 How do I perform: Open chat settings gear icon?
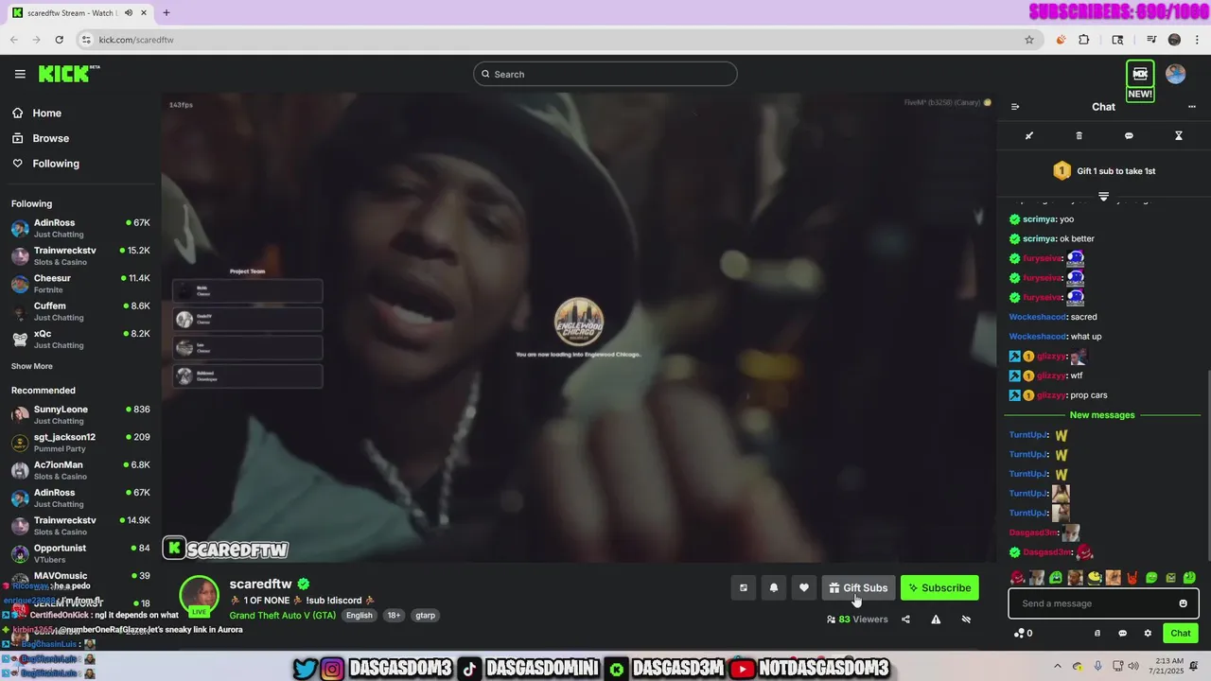(1148, 633)
